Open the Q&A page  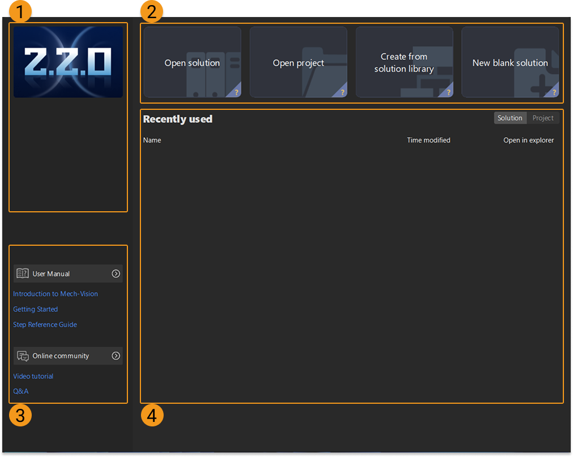(20, 391)
